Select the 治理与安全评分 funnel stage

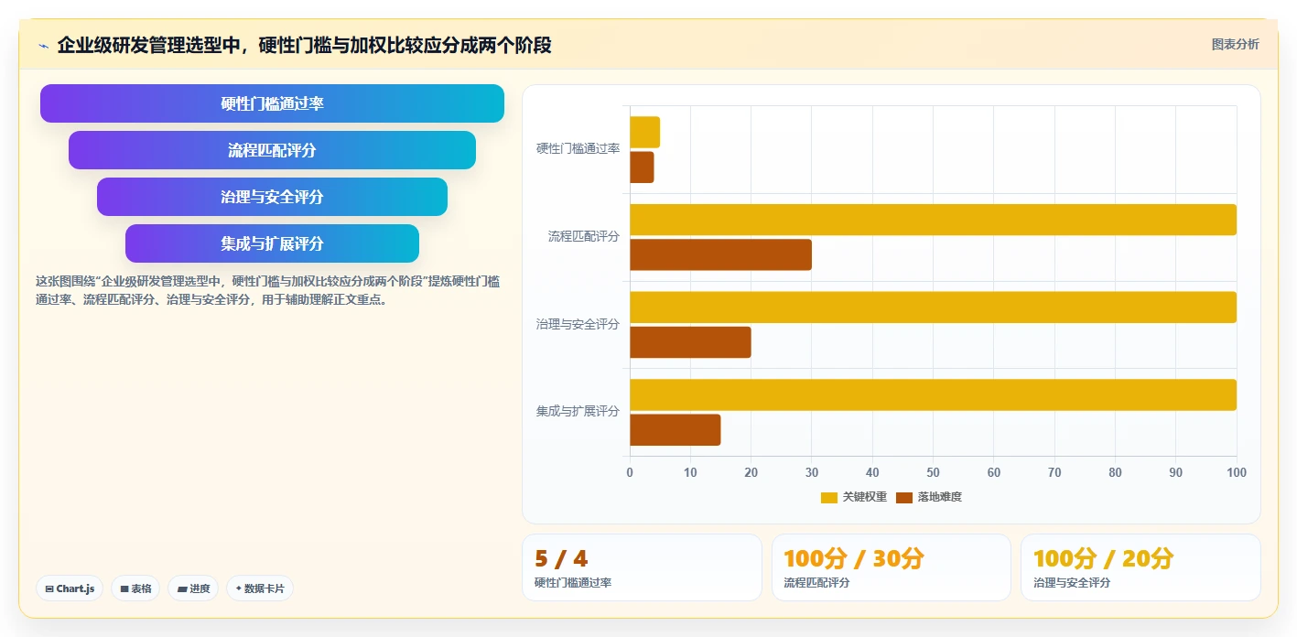[272, 197]
